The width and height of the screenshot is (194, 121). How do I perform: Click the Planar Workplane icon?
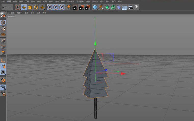[x=3, y=93]
